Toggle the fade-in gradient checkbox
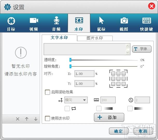This screenshot has width=158, height=140. 99,109
